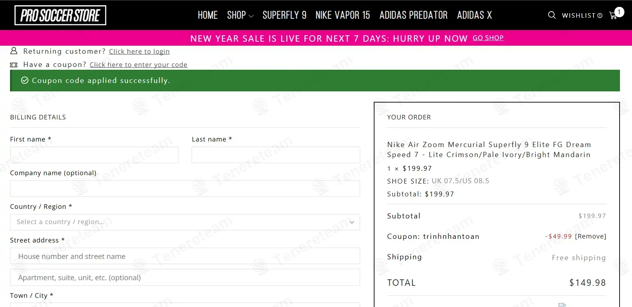The image size is (632, 307).
Task: Click 'Click here to enter your code'
Action: click(138, 65)
